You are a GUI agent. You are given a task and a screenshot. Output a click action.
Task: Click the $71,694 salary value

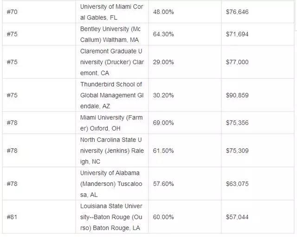point(237,34)
